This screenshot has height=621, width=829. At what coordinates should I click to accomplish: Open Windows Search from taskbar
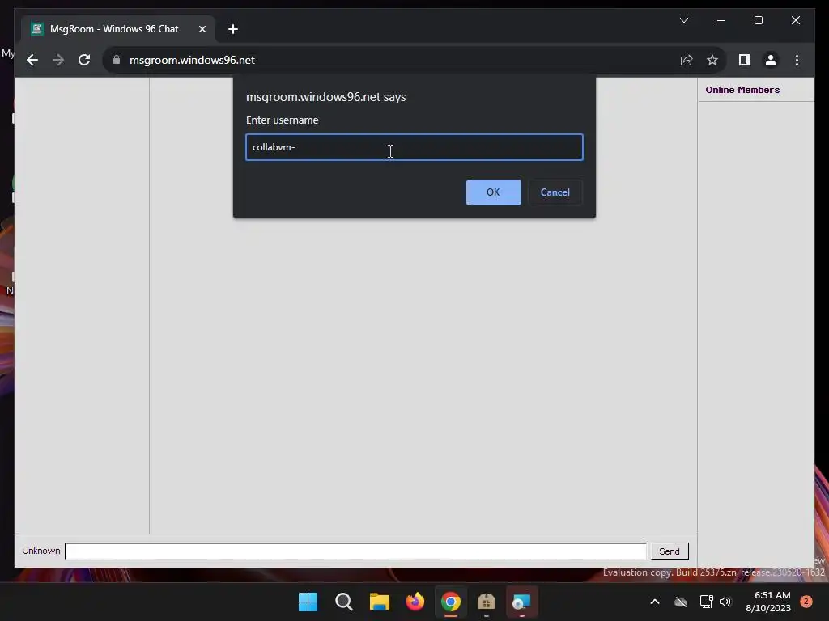tap(343, 602)
